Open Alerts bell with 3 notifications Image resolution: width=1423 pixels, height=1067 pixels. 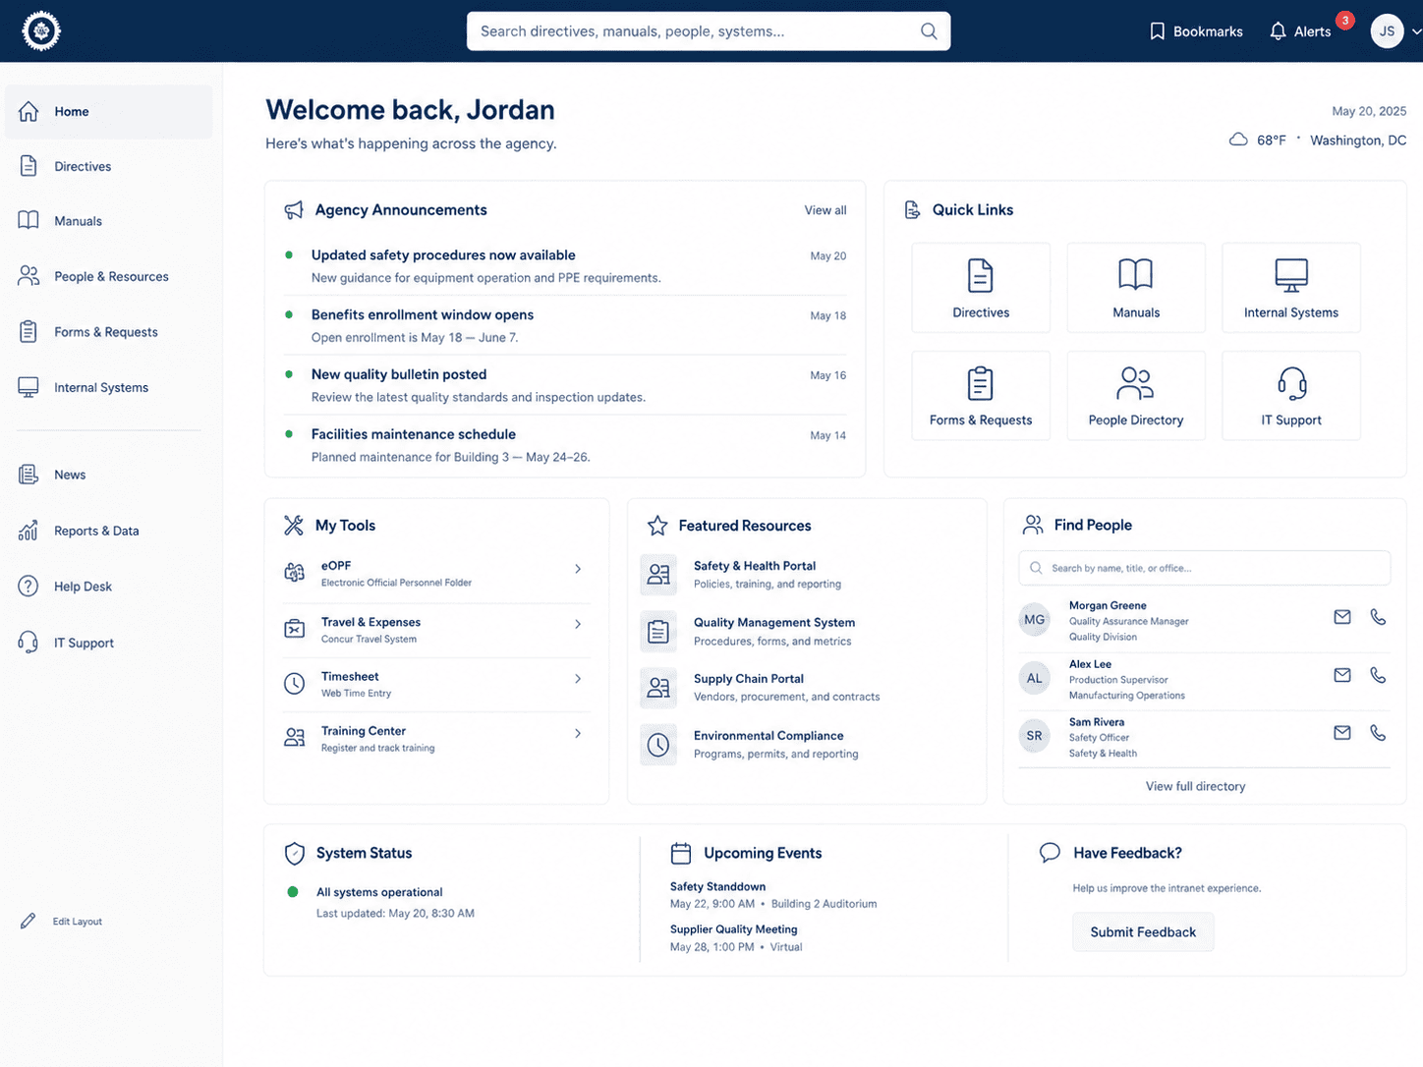tap(1300, 31)
